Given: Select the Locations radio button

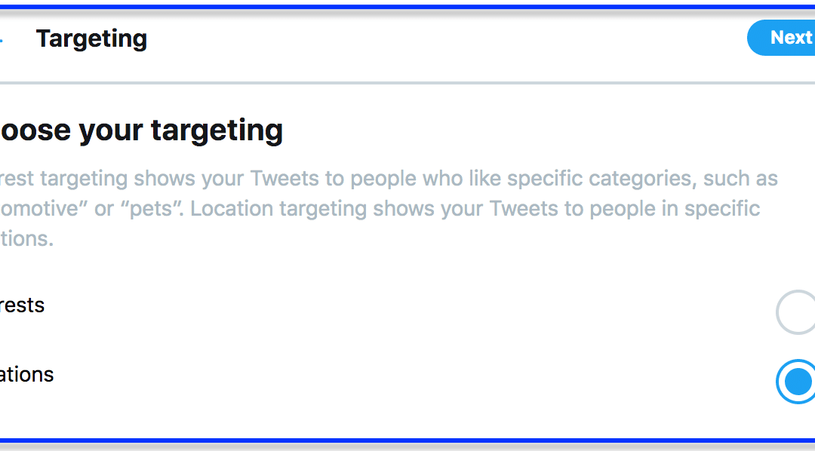Looking at the screenshot, I should pos(796,382).
